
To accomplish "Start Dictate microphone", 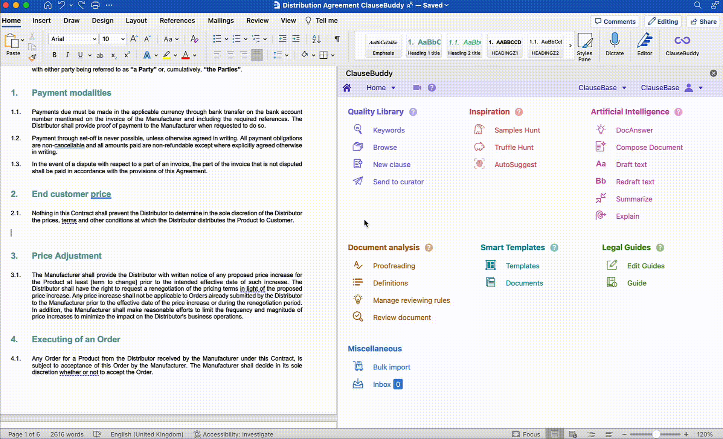I will pos(615,45).
